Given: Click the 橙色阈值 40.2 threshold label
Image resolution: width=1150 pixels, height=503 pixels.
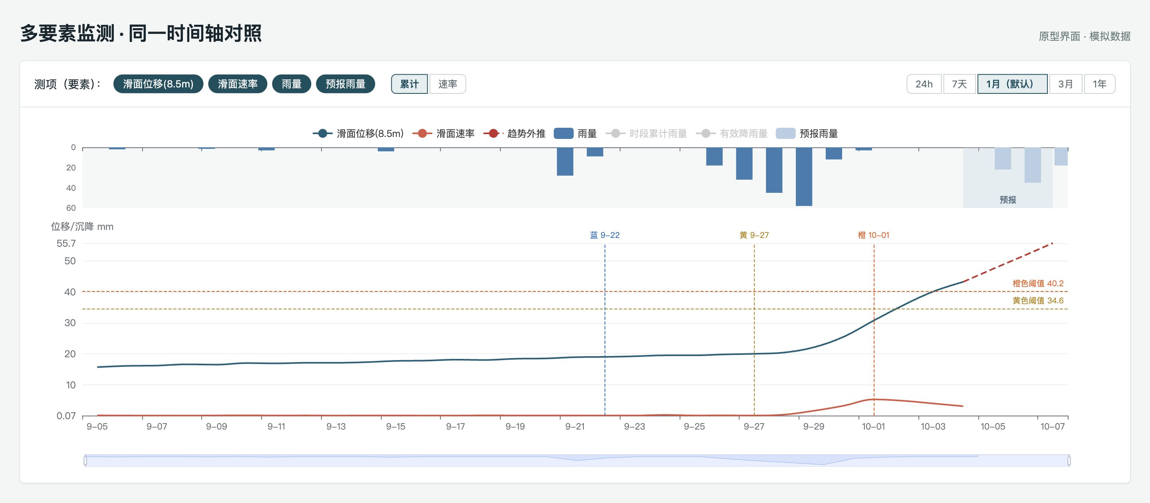Looking at the screenshot, I should [x=1038, y=283].
